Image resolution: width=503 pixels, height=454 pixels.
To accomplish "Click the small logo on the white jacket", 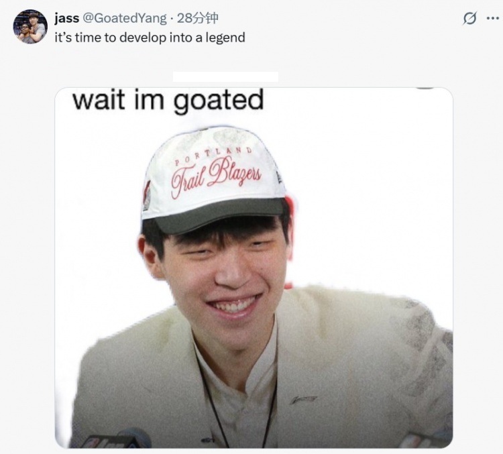I will click(x=303, y=400).
